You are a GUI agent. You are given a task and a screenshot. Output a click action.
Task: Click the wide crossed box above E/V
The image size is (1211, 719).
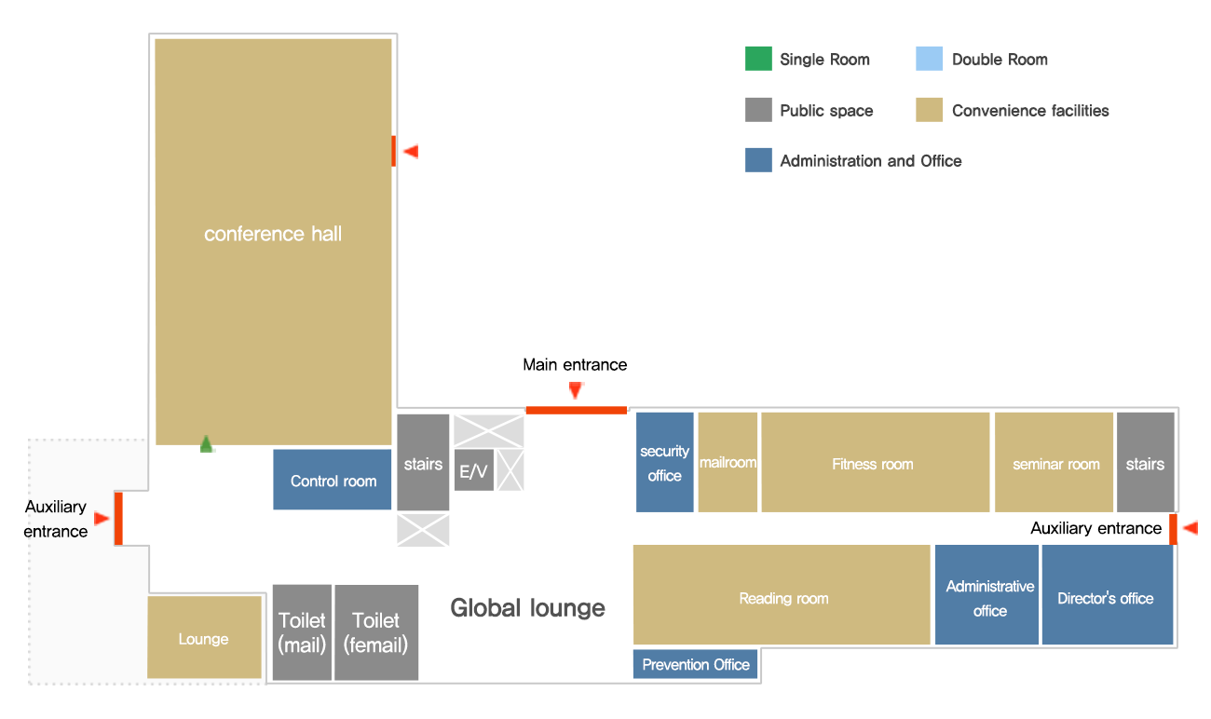pos(489,430)
